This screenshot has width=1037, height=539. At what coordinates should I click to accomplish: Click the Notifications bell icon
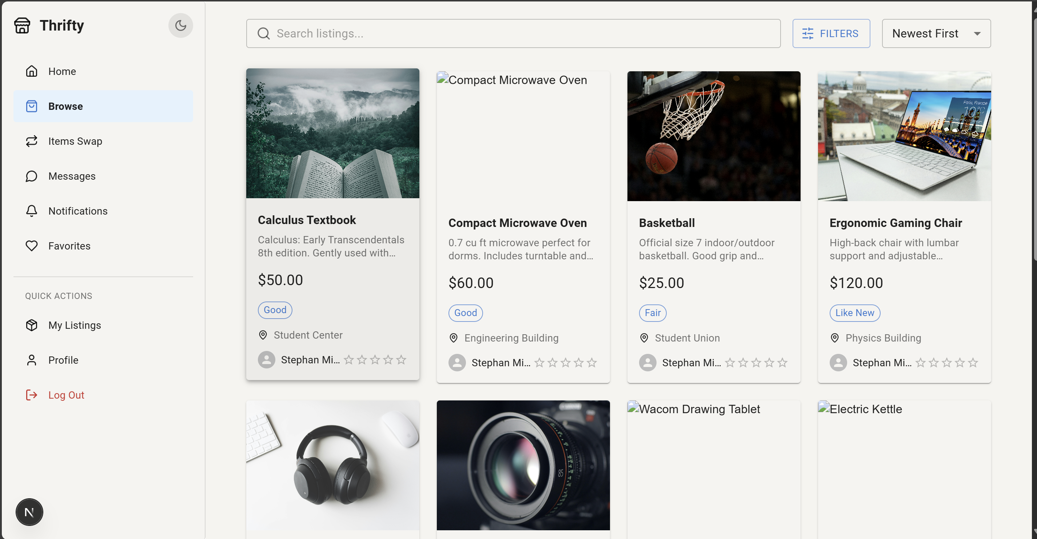tap(31, 211)
